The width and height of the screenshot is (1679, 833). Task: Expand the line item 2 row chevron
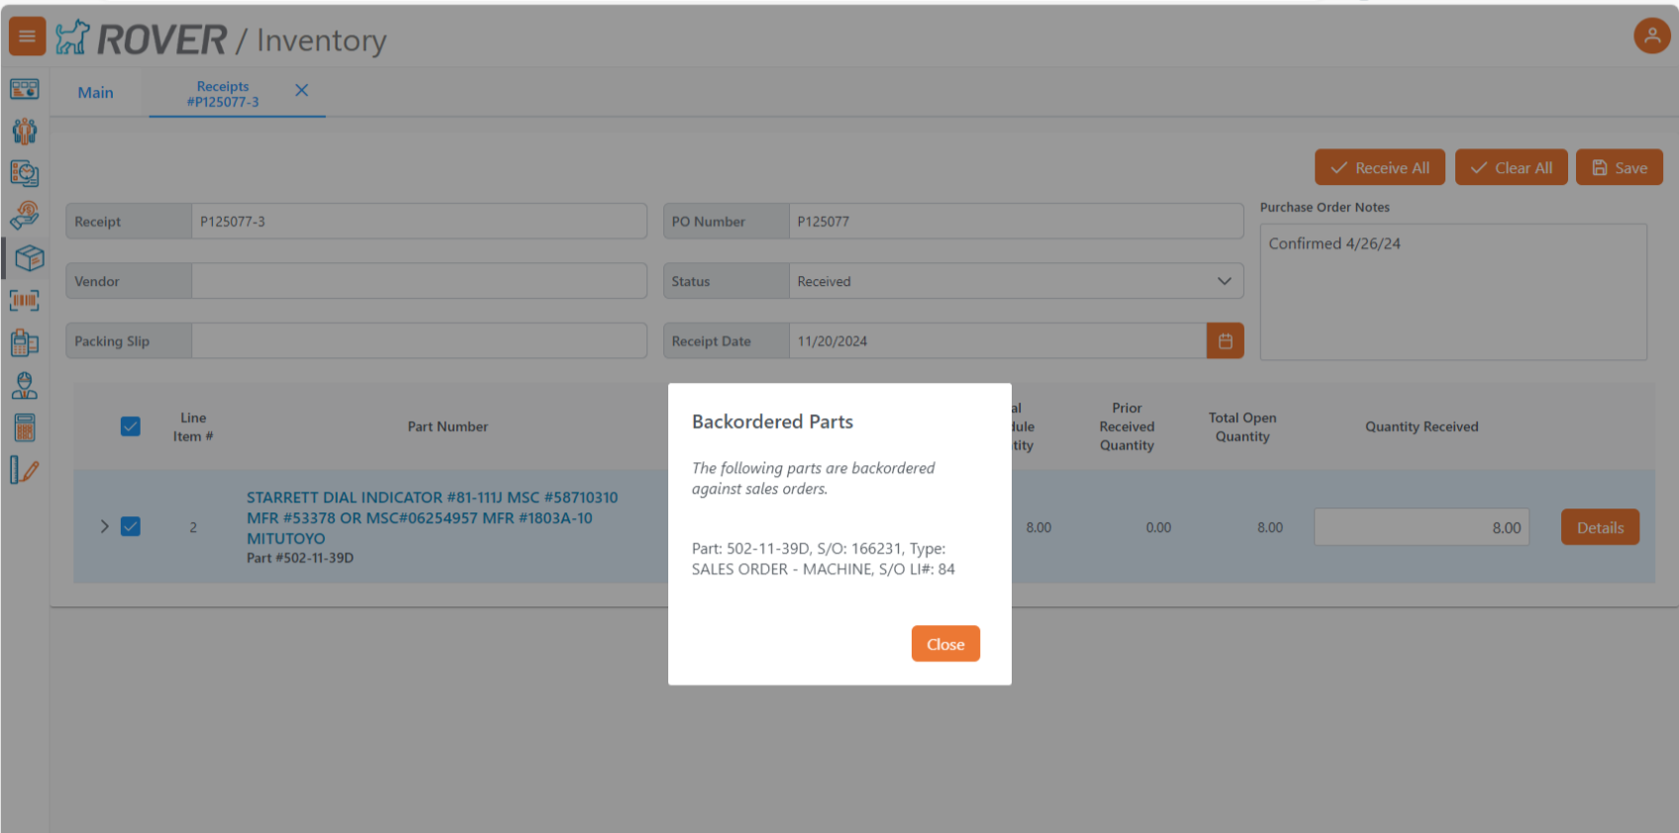(x=104, y=526)
